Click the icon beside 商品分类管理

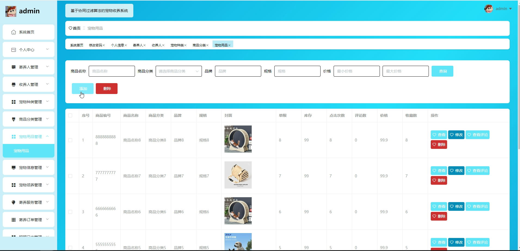tap(14, 119)
